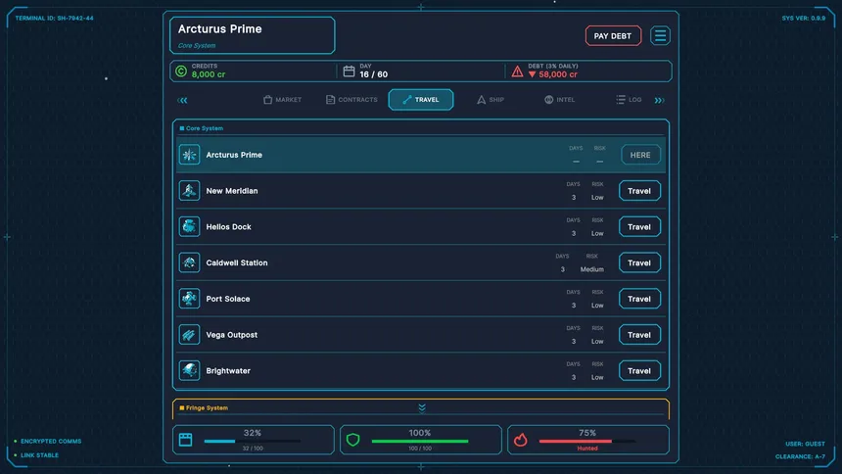Viewport: 842px width, 474px height.
Task: Click the Port Solace station icon
Action: click(x=189, y=299)
